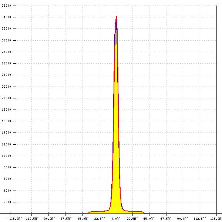Click the 4000 y-axis label
Image resolution: width=222 pixels, height=222 pixels.
(x=7, y=191)
